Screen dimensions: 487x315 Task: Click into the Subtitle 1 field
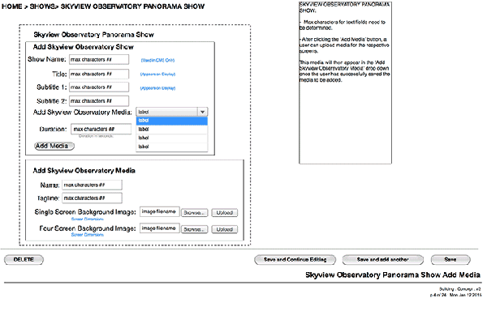[x=99, y=87]
